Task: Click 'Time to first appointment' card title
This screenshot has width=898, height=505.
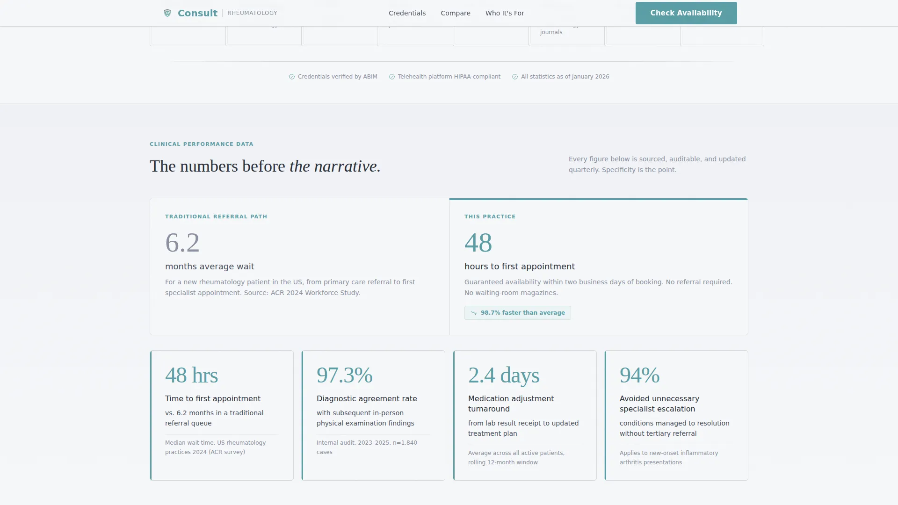Action: click(213, 398)
